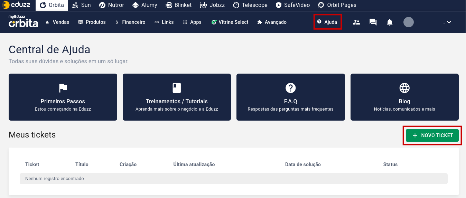Click the Ajuda help link
466x198 pixels.
(327, 22)
